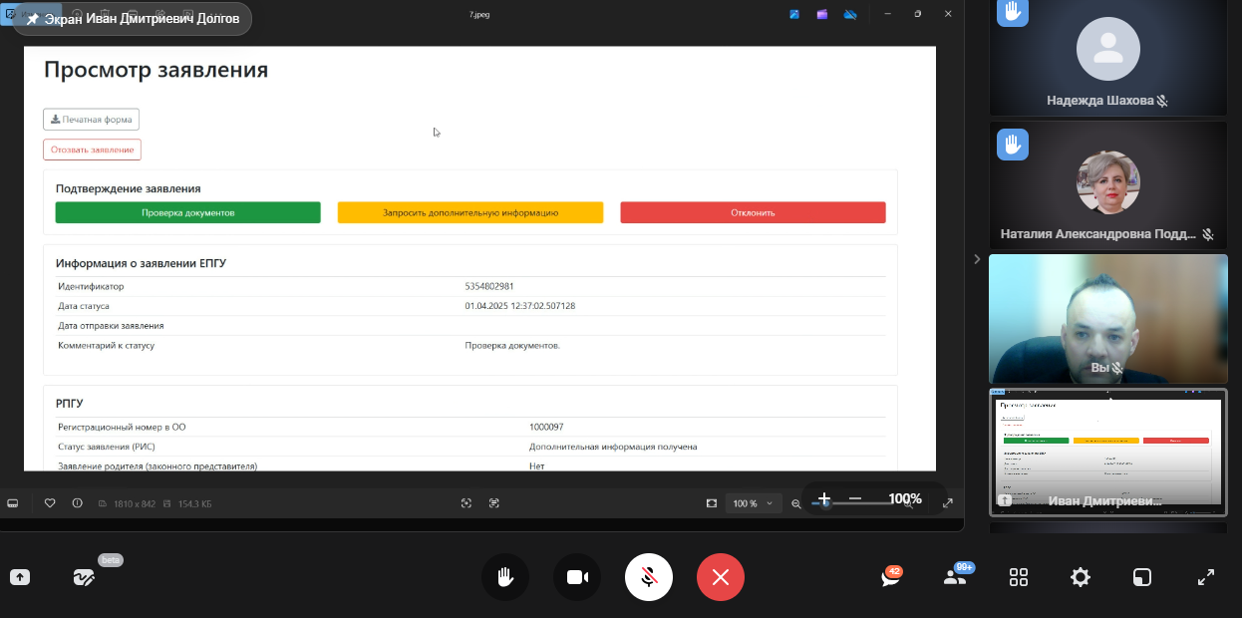Click the raise hand button

tap(505, 577)
